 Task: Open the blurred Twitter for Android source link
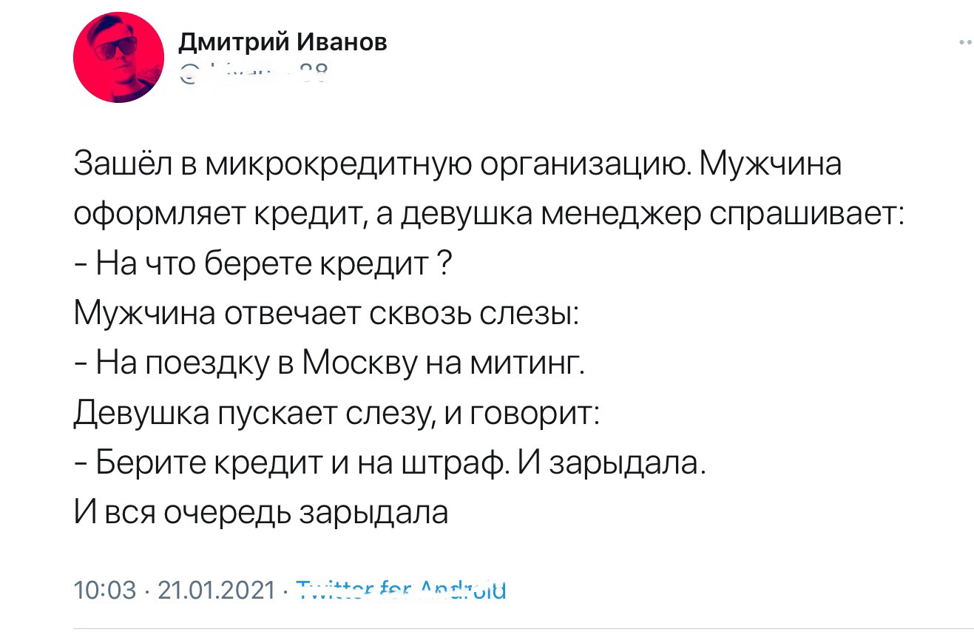point(400,591)
